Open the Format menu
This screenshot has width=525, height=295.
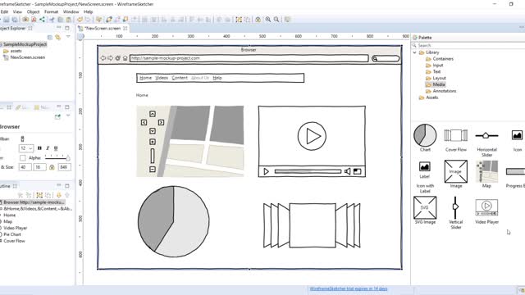51,11
